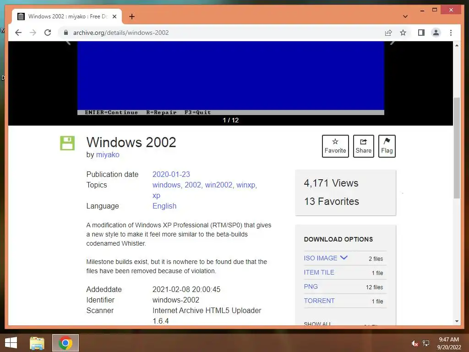Open the Windows Start menu
The image size is (469, 352).
click(x=11, y=343)
